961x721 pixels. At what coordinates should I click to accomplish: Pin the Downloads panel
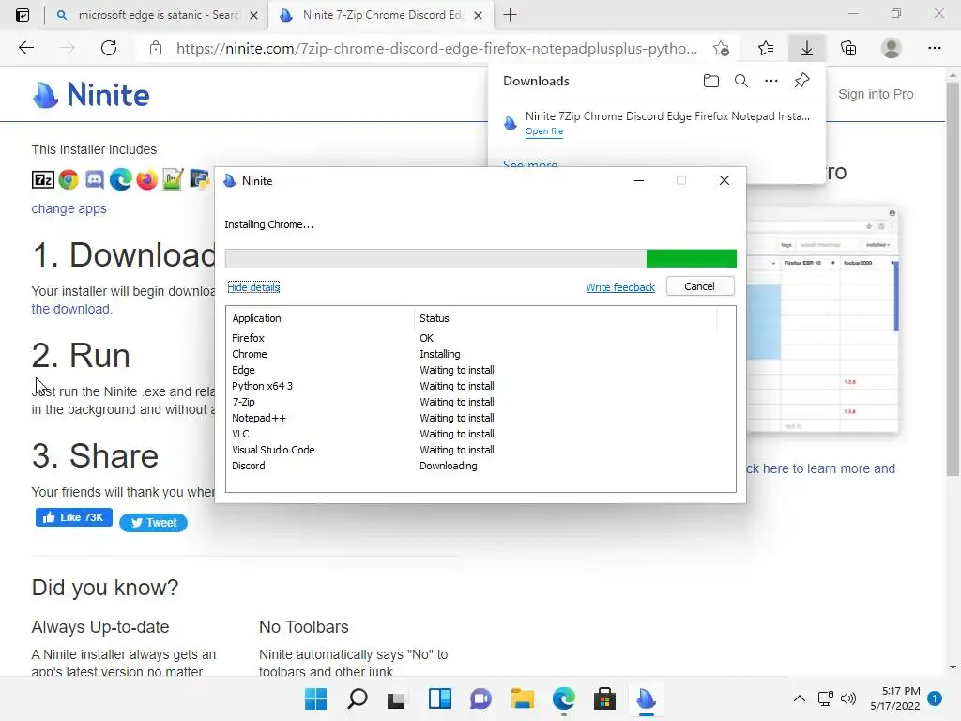[801, 81]
